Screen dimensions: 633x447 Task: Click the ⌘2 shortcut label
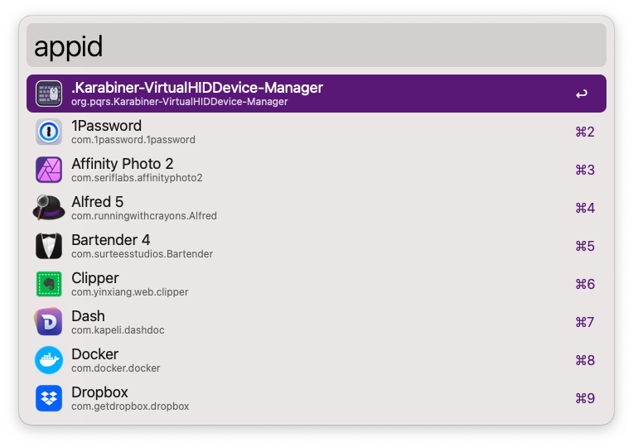[585, 132]
